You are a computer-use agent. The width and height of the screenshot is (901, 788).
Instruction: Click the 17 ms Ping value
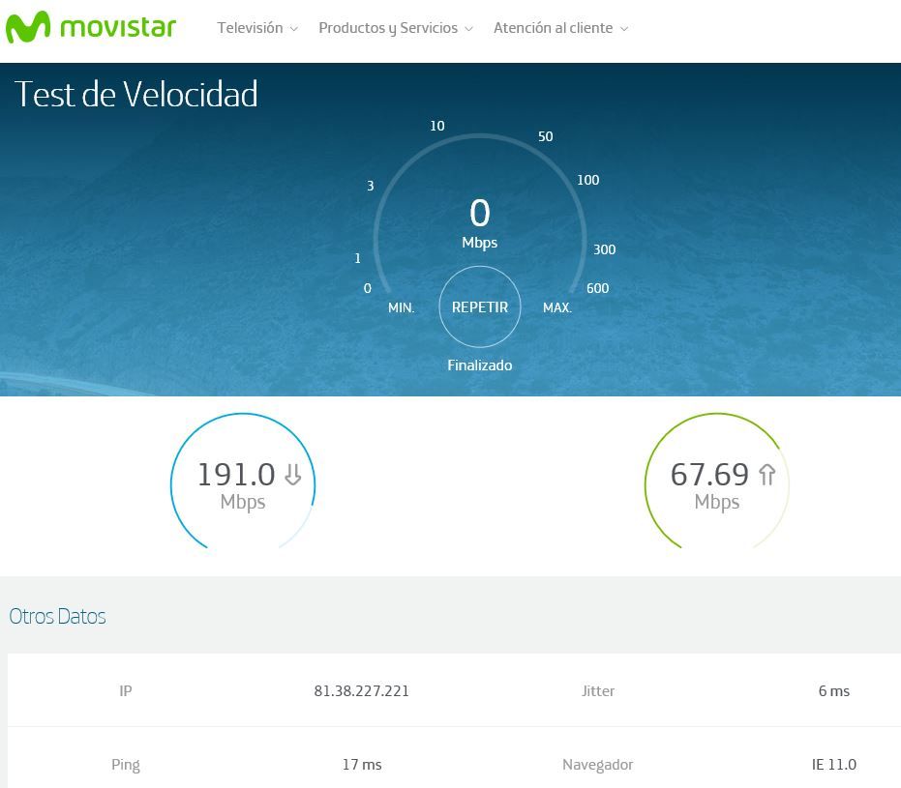(x=361, y=765)
